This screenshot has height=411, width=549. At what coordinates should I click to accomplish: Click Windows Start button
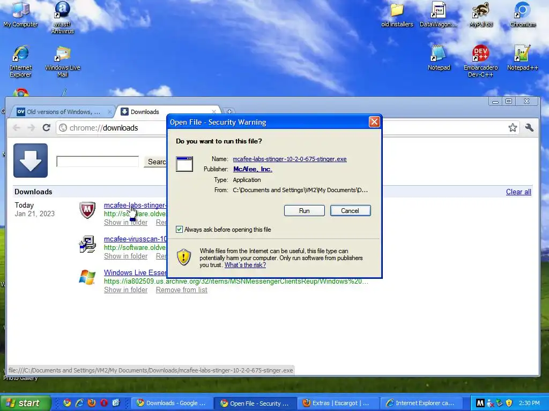[x=25, y=403]
